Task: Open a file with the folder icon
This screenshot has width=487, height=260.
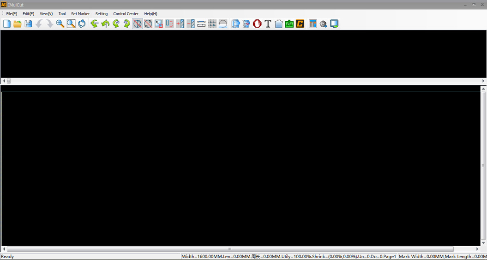Action: (x=18, y=24)
